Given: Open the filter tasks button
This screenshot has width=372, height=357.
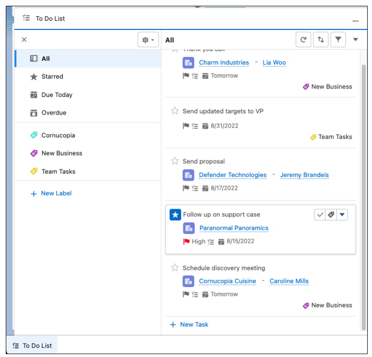Looking at the screenshot, I should tap(338, 40).
